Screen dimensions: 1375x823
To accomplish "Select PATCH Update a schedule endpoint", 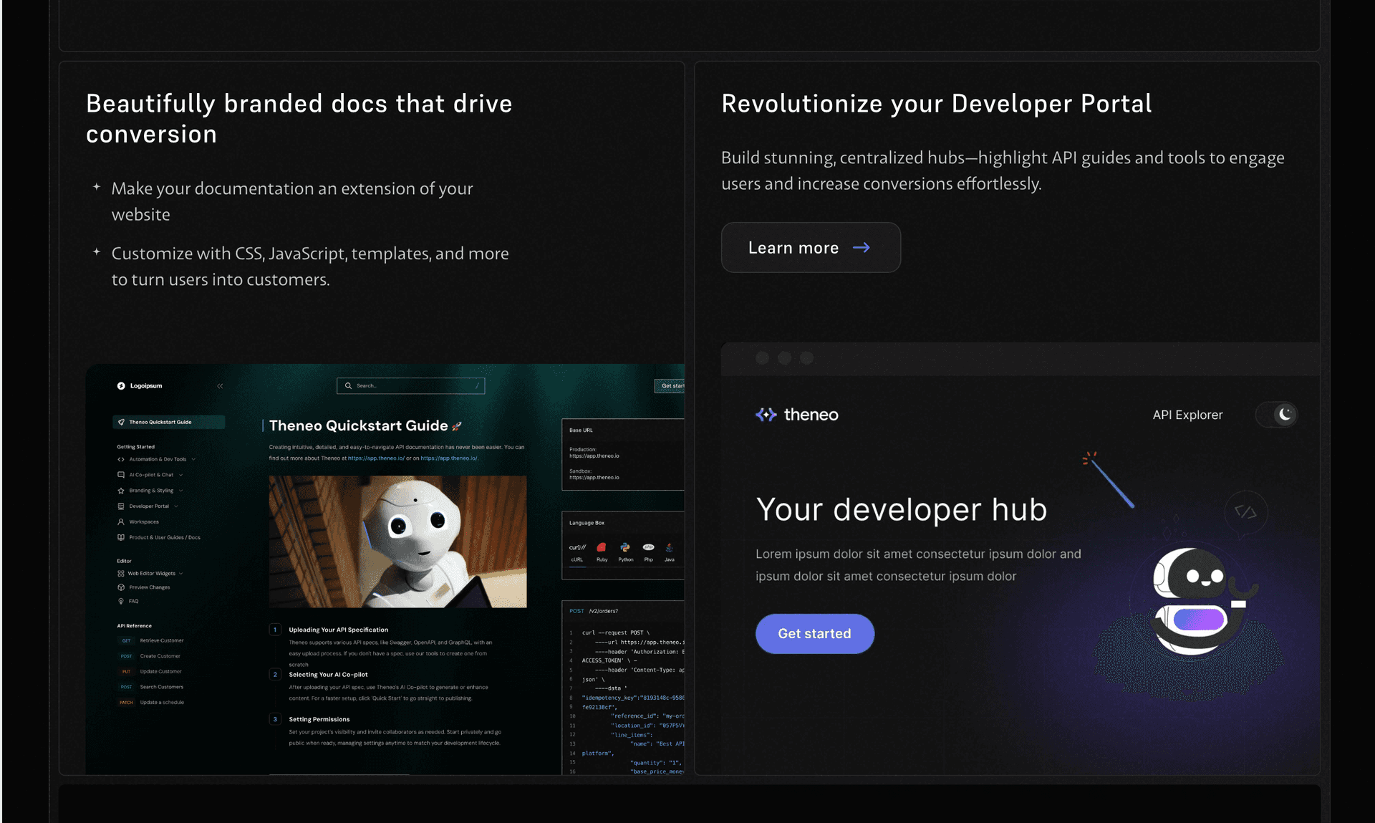I will pos(151,702).
